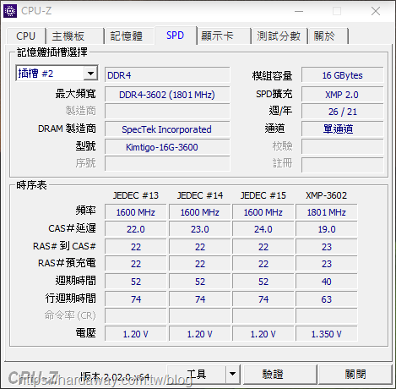Click the XMP 行週期時間 value 63

326,299
